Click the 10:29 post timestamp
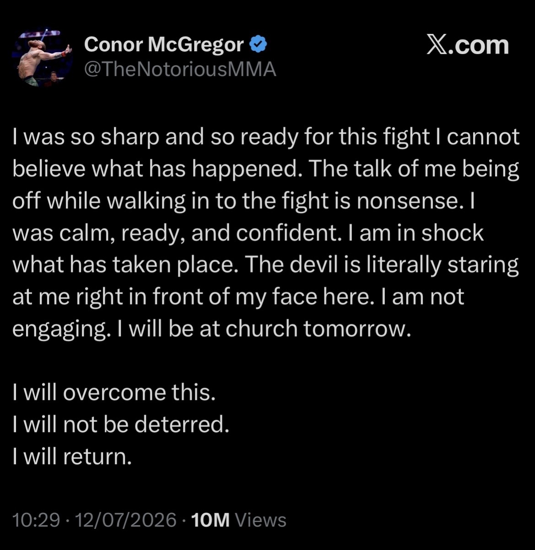This screenshot has width=535, height=550. (x=36, y=520)
